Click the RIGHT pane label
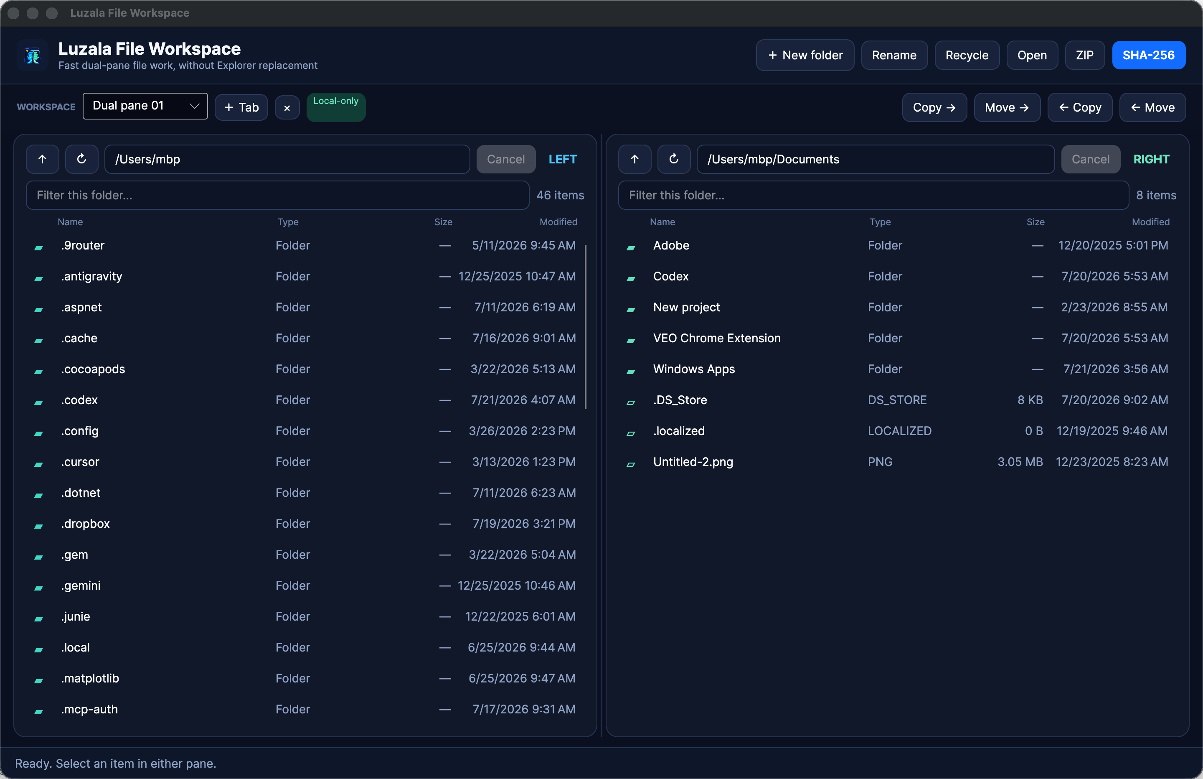The height and width of the screenshot is (779, 1203). 1151,159
